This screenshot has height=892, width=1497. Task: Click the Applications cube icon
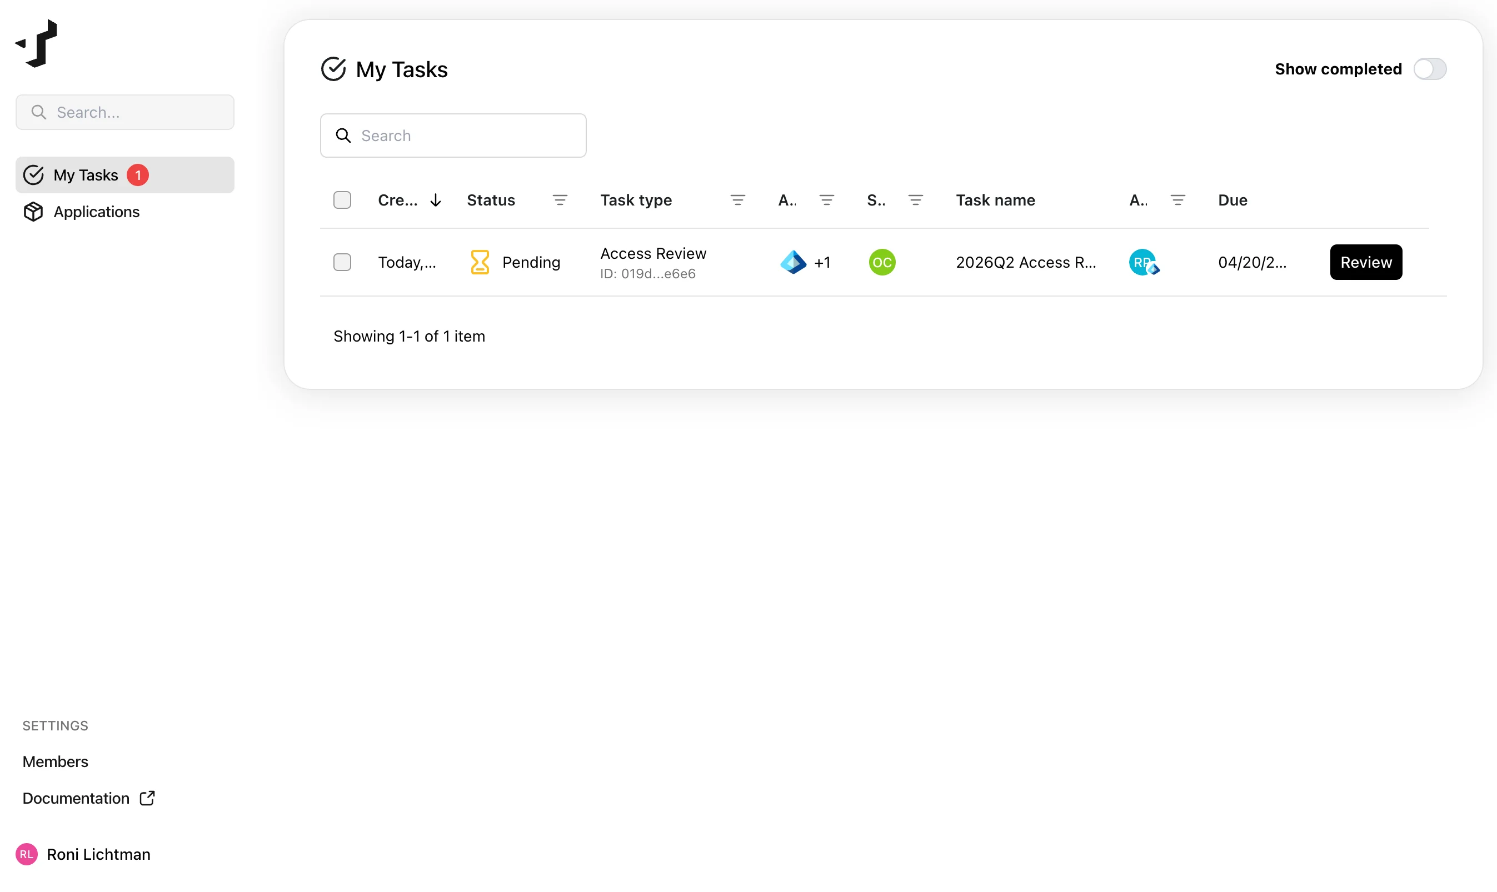(x=34, y=212)
